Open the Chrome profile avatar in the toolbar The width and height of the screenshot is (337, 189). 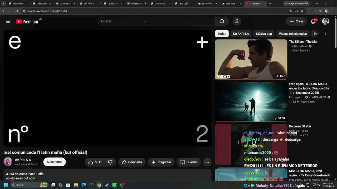pos(327,11)
